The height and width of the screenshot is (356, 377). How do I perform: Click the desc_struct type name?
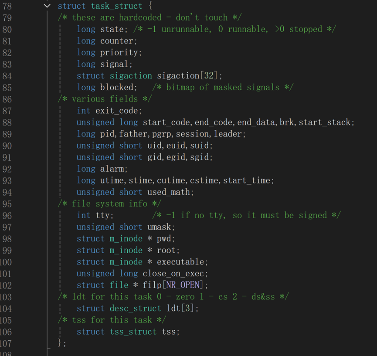click(x=136, y=309)
